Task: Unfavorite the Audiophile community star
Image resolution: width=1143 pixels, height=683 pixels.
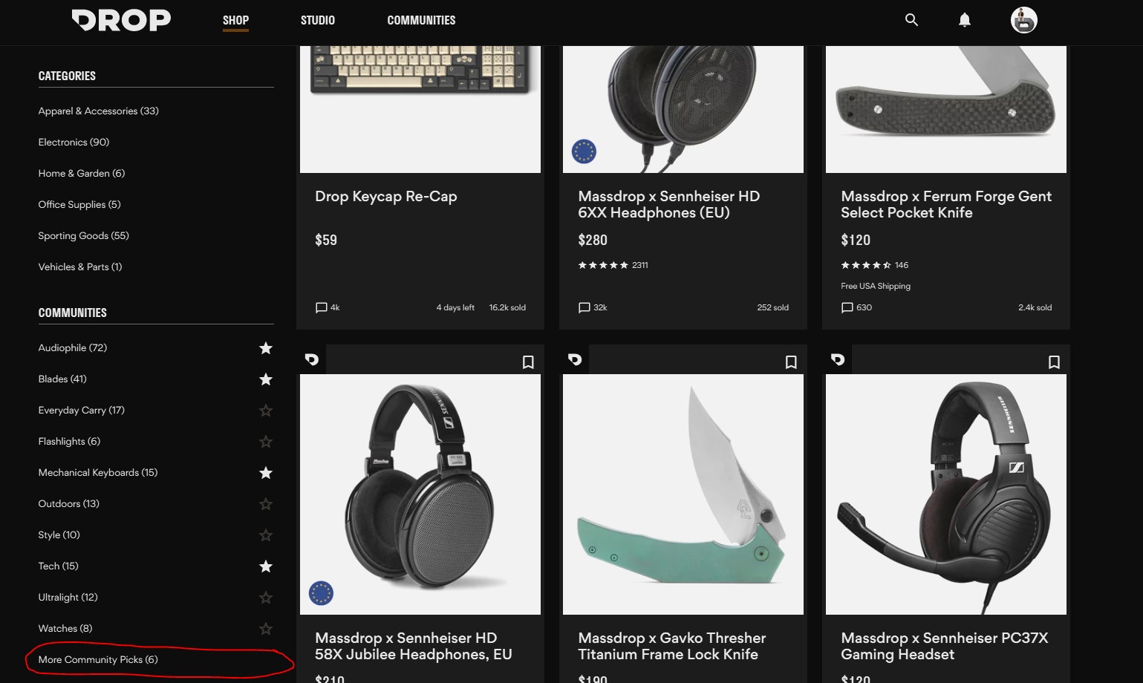Action: 265,348
